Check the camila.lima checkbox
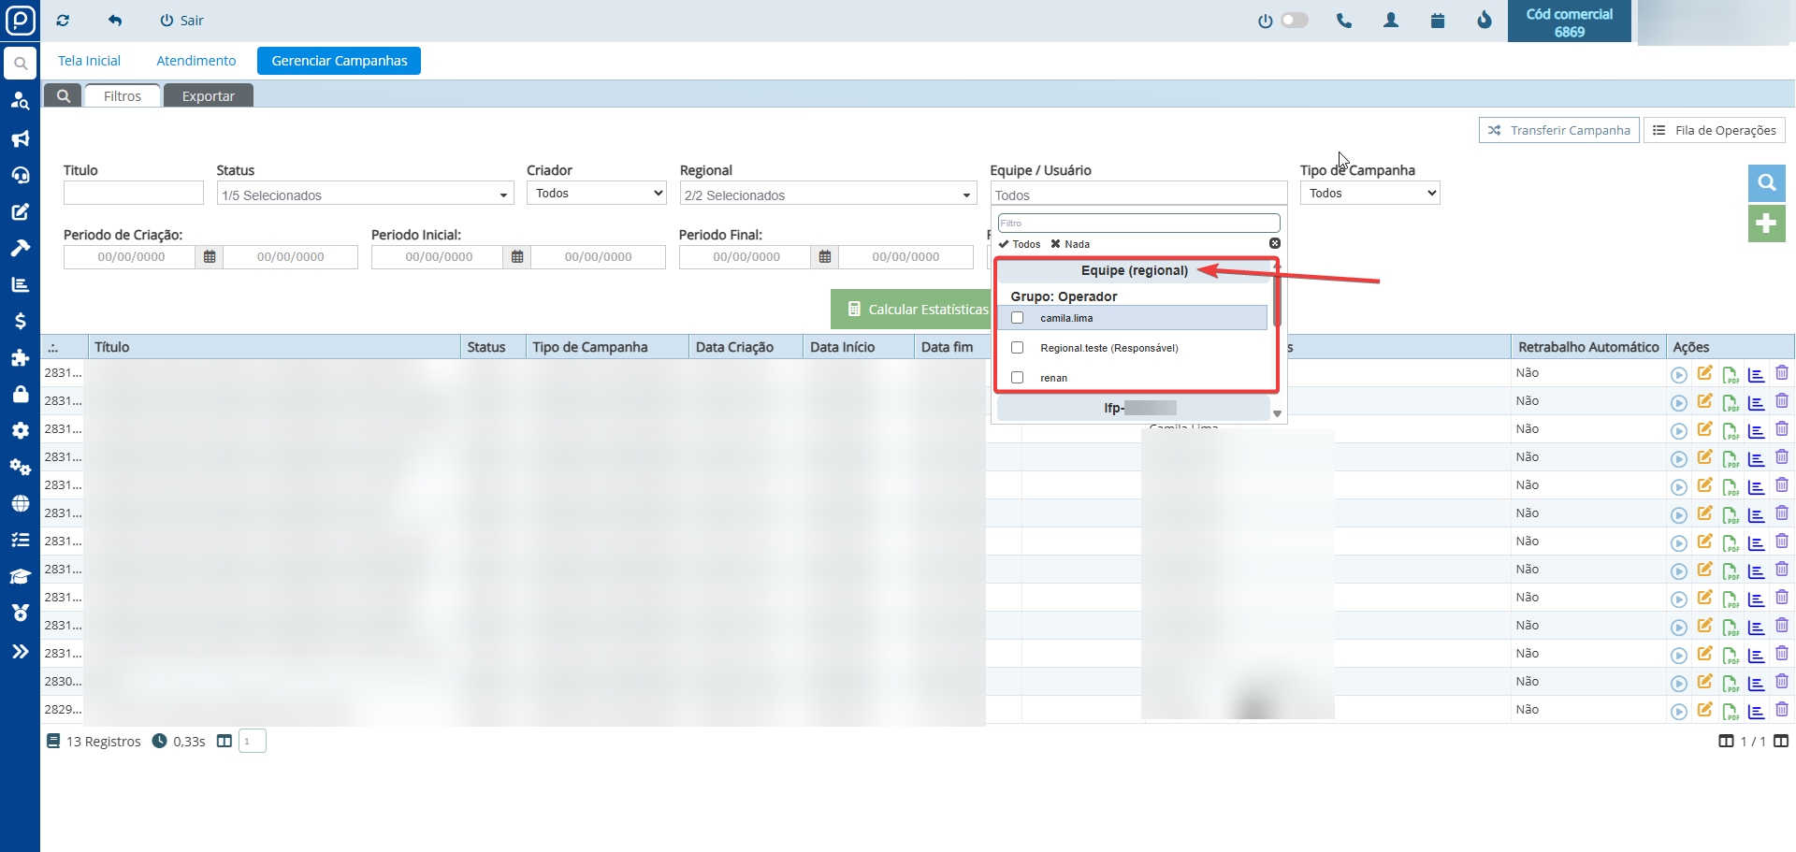This screenshot has height=852, width=1796. pos(1017,318)
